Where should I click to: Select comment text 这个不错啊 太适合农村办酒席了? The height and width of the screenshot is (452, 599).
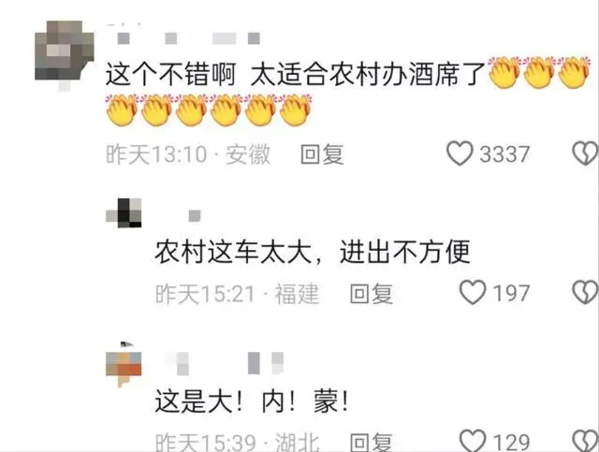pyautogui.click(x=295, y=74)
